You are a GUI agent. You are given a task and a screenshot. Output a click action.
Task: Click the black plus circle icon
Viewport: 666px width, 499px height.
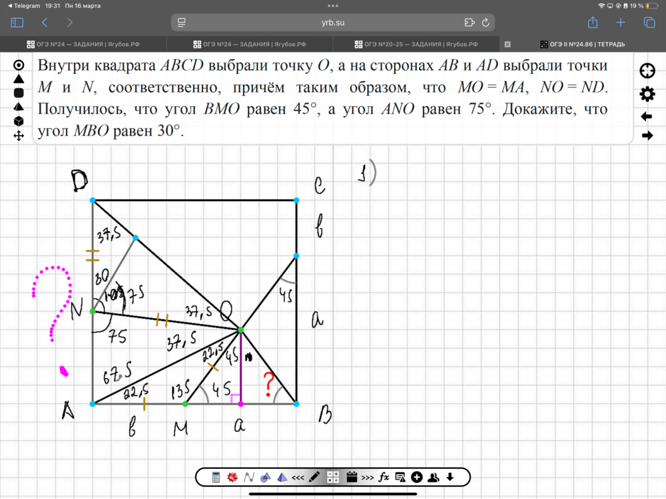coord(417,477)
